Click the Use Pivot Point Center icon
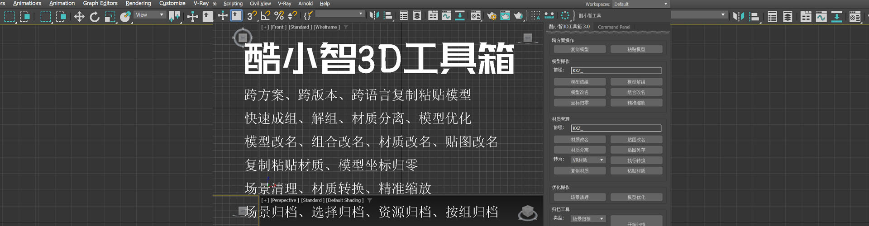The width and height of the screenshot is (869, 226). pos(174,17)
